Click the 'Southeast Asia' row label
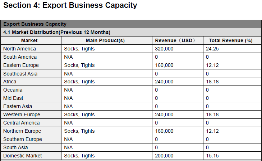Image resolution: width=262 pixels, height=161 pixels. coord(20,73)
